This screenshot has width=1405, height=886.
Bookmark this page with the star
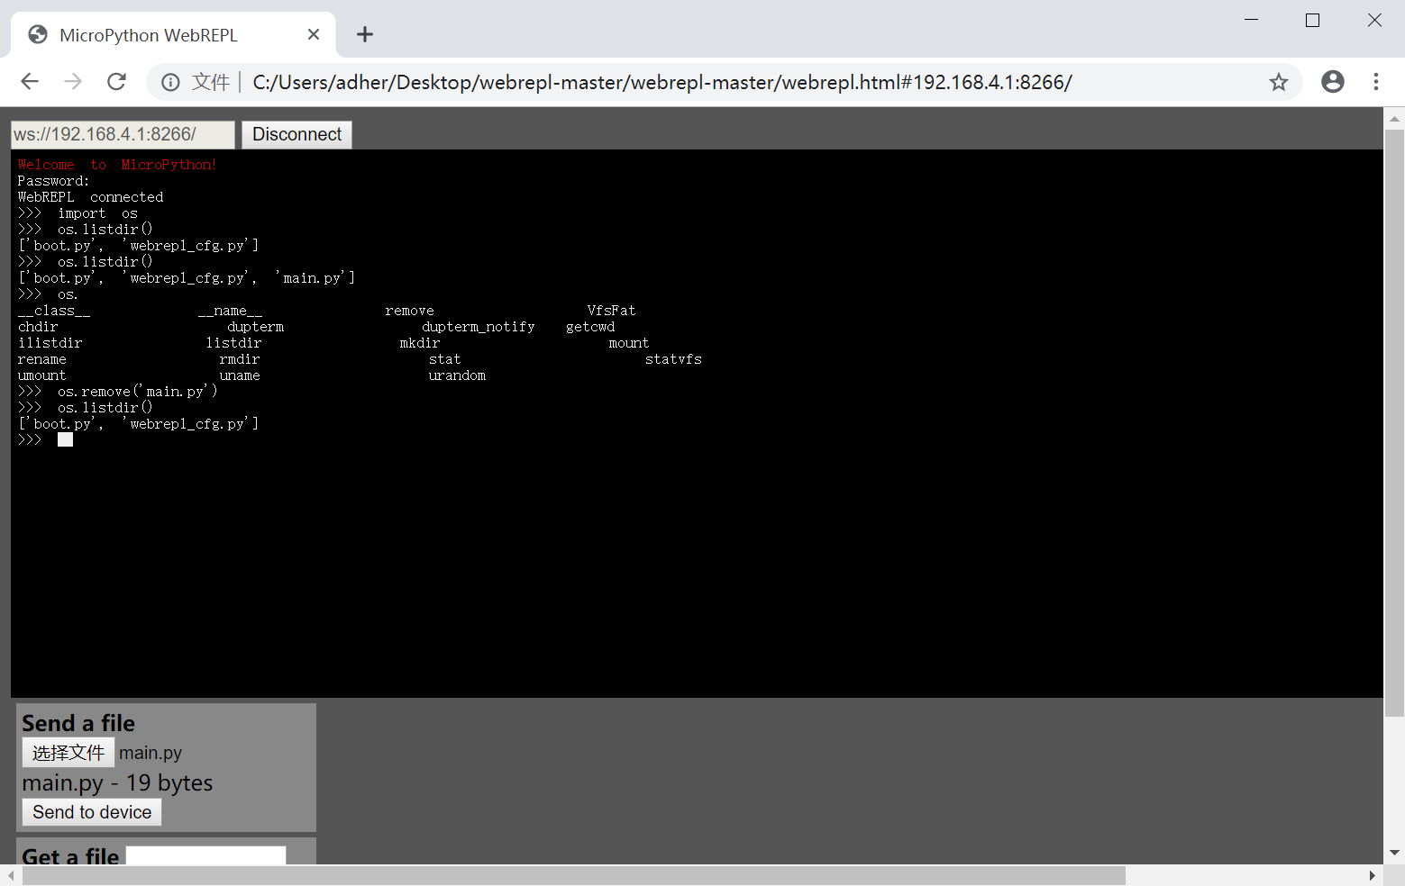tap(1279, 83)
